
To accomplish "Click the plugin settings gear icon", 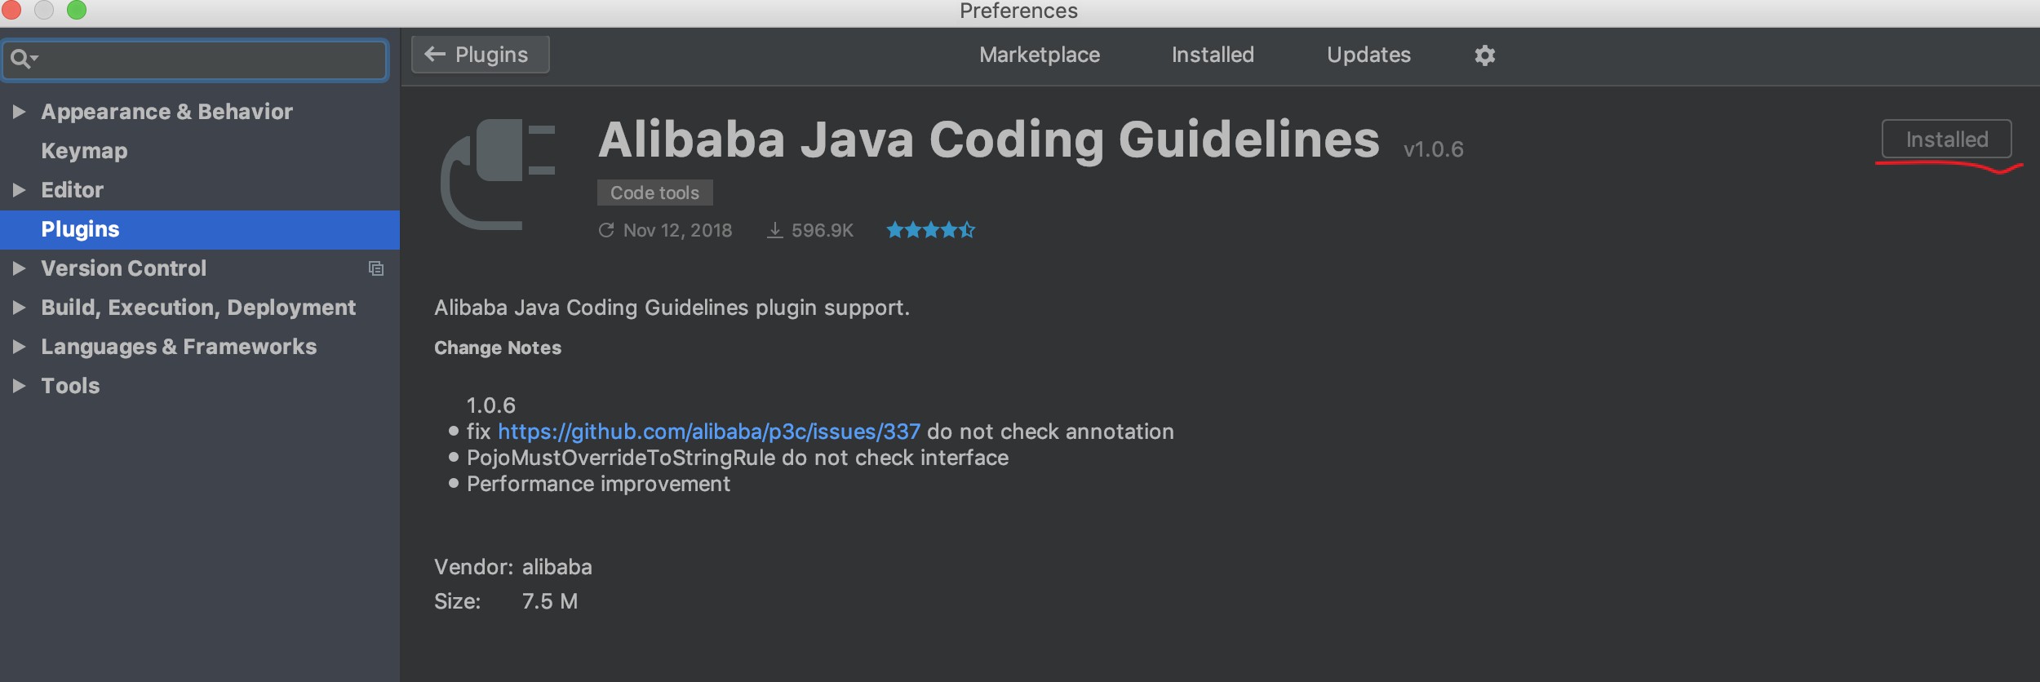I will pos(1484,55).
